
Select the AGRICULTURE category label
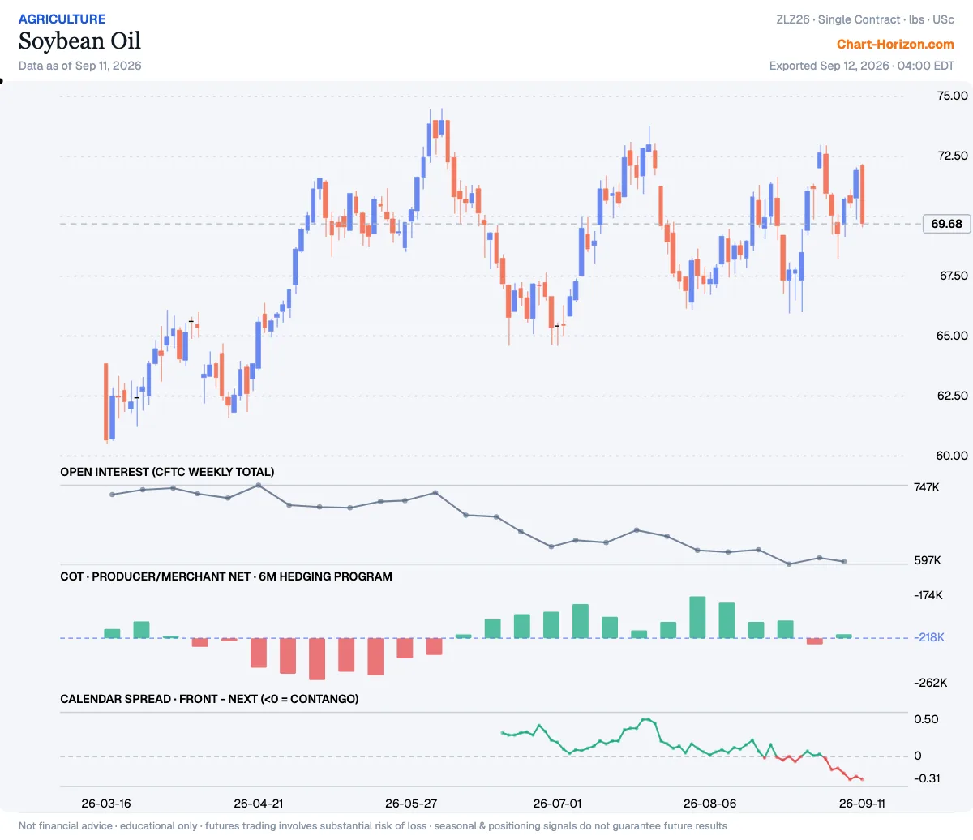[62, 19]
